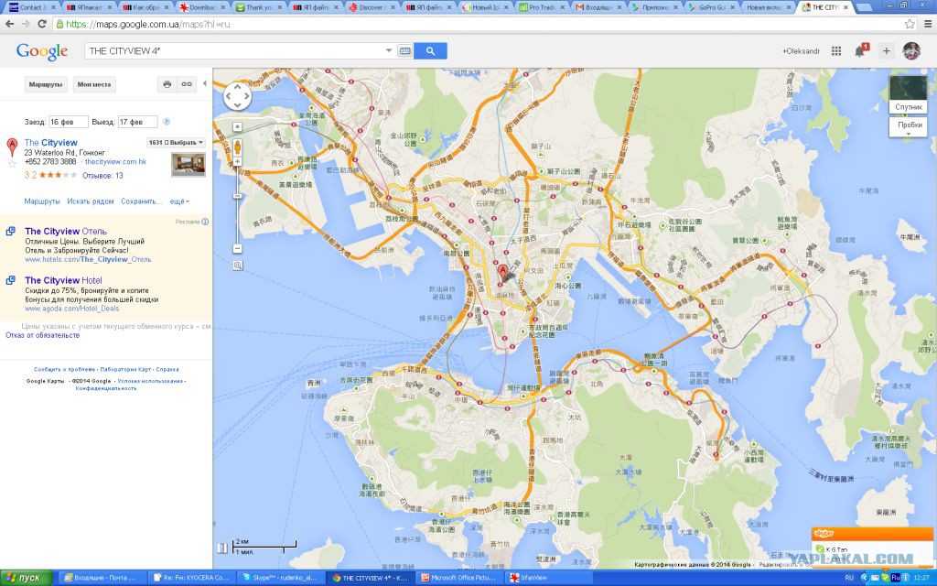Get a link to this map
The image size is (937, 586).
[x=187, y=84]
